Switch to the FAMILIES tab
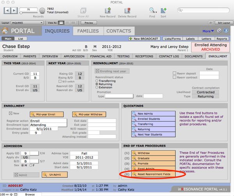234x196 pixels. pyautogui.click(x=88, y=31)
